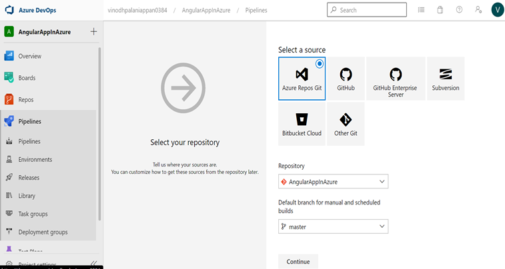Viewport: 505px width, 269px height.
Task: Open the User settings icon
Action: tap(478, 10)
